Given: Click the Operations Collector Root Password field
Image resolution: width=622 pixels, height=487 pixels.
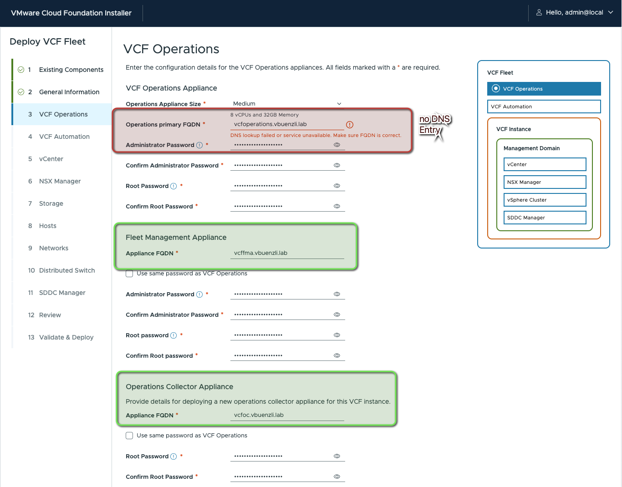Looking at the screenshot, I should [287, 456].
